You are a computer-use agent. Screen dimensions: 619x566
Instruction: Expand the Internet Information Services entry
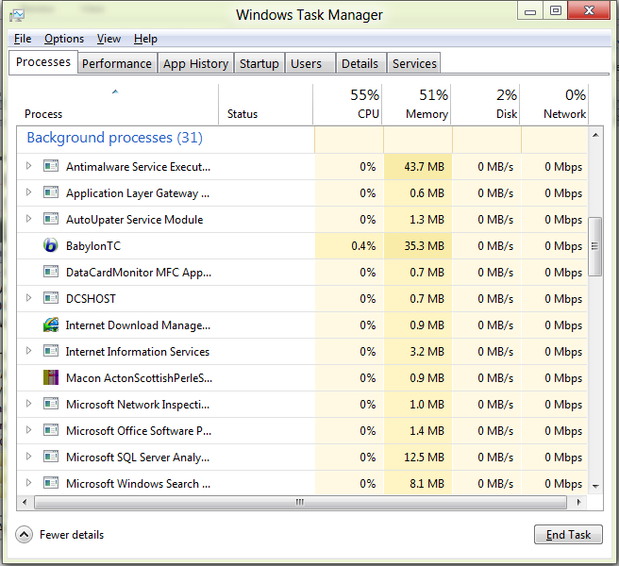[28, 351]
